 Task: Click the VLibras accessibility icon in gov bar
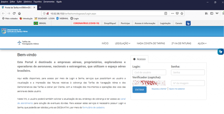click(x=188, y=23)
